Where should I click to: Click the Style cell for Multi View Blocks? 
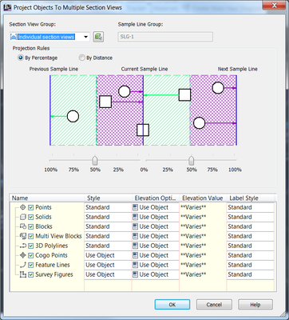coord(108,236)
